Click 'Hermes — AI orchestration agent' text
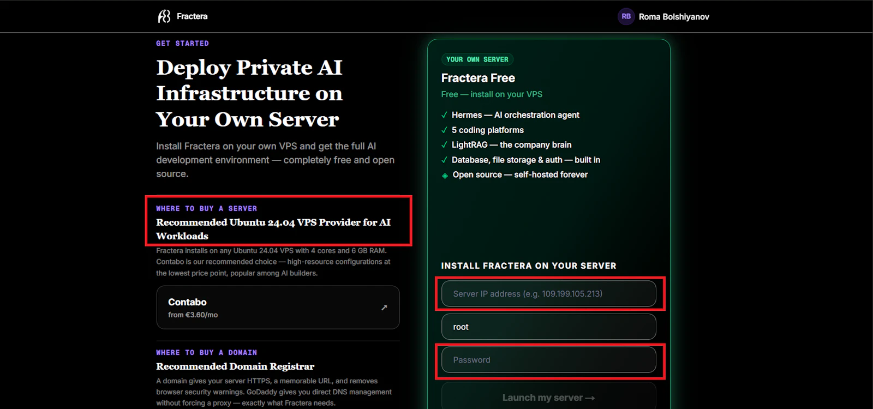 point(516,115)
